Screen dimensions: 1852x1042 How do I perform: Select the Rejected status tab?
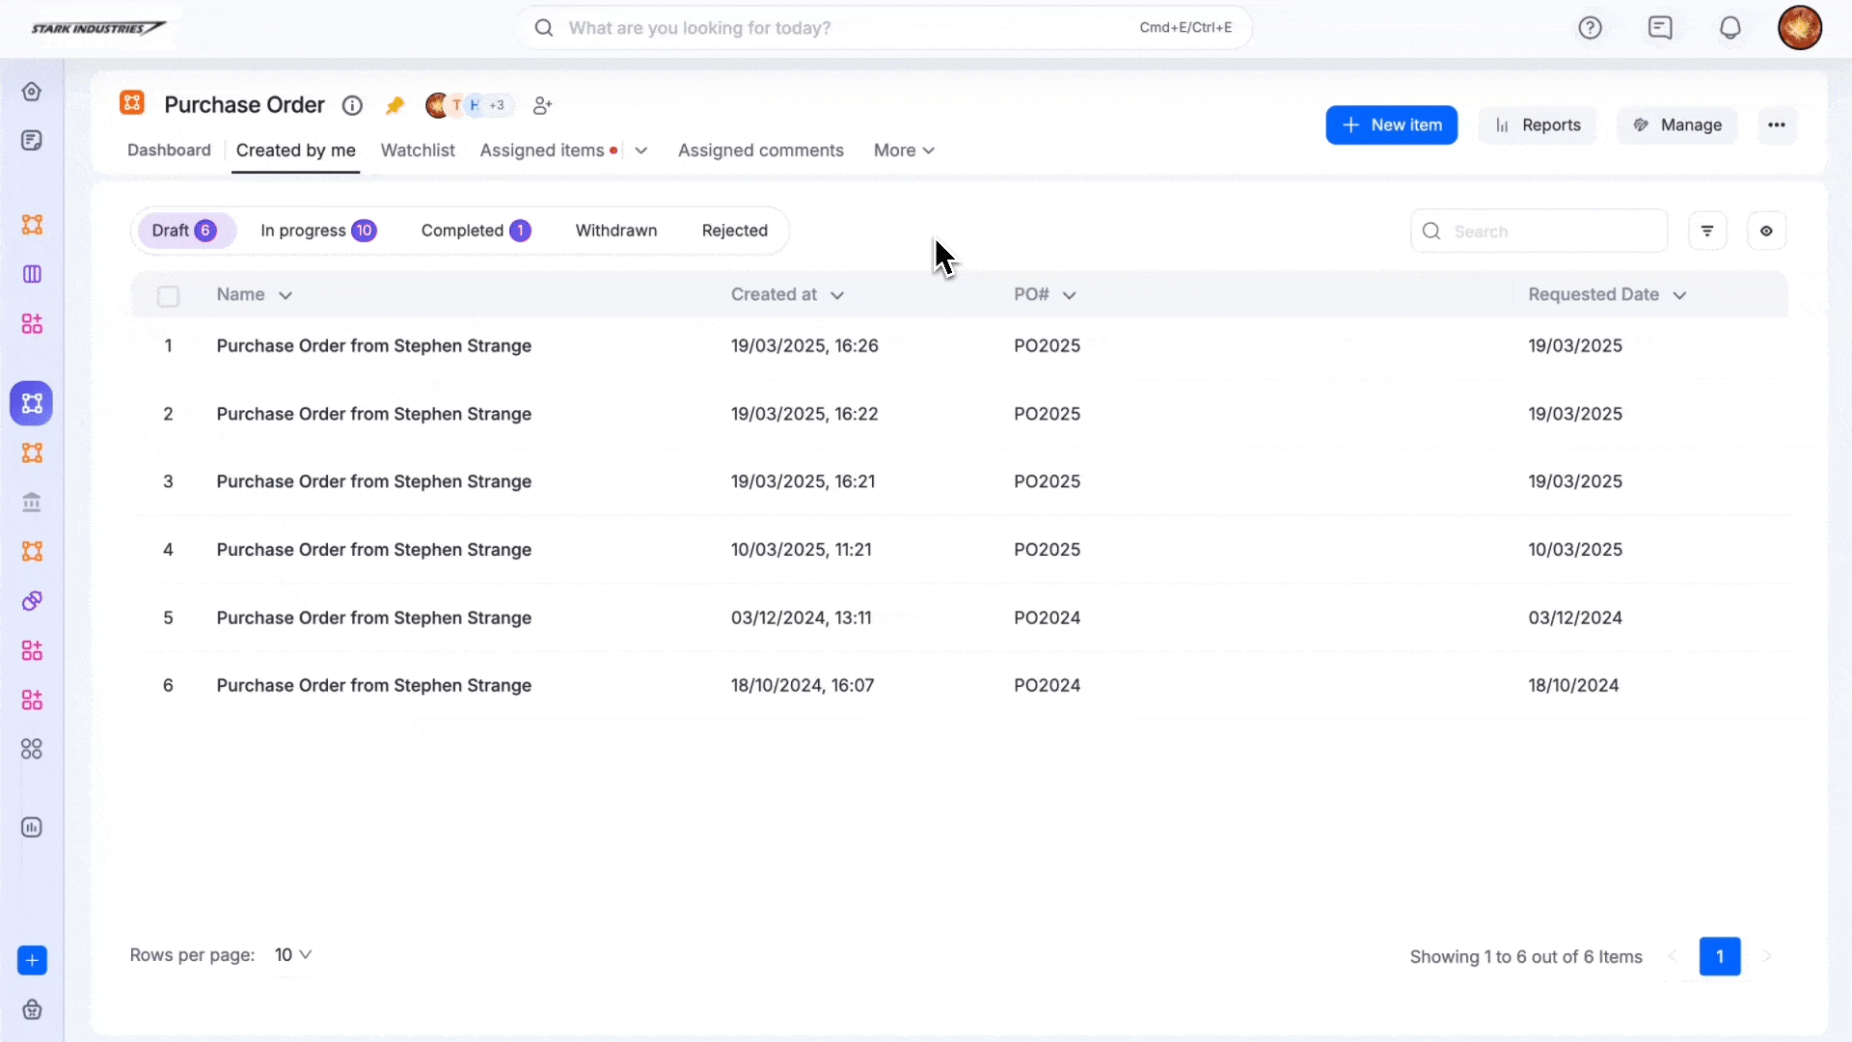click(x=735, y=231)
